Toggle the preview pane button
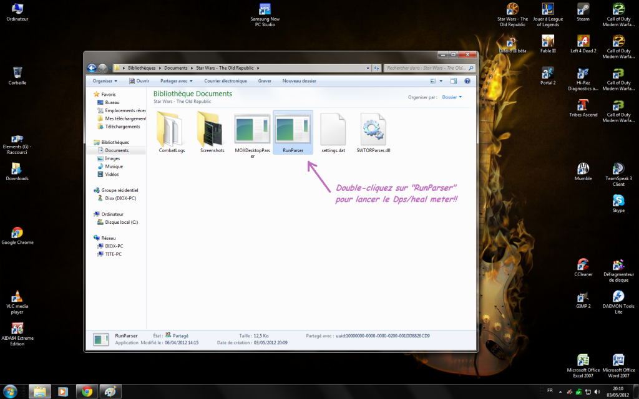This screenshot has height=399, width=639. pos(453,81)
